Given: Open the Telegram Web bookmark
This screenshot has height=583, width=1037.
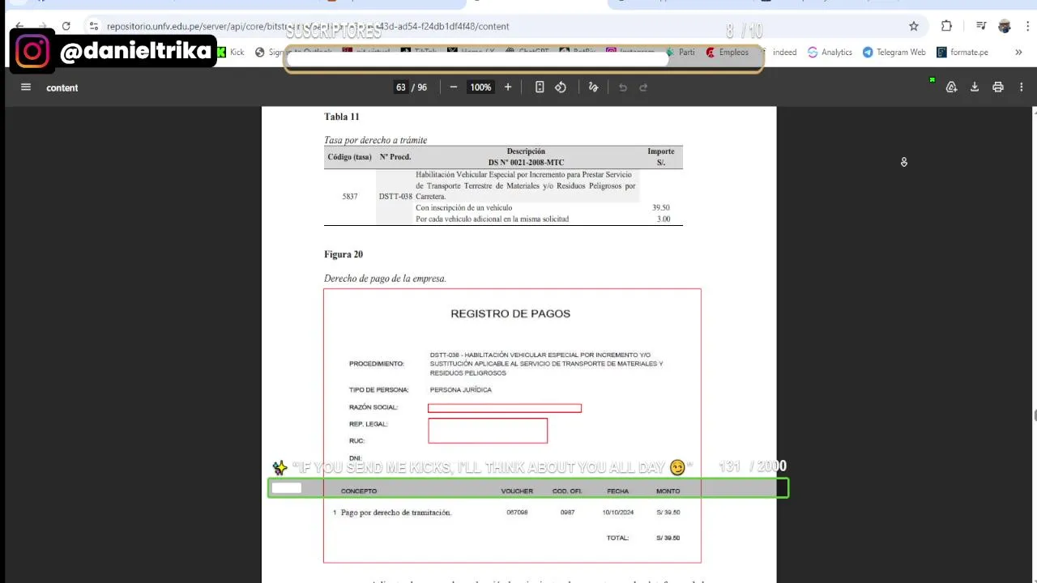Looking at the screenshot, I should [x=894, y=52].
